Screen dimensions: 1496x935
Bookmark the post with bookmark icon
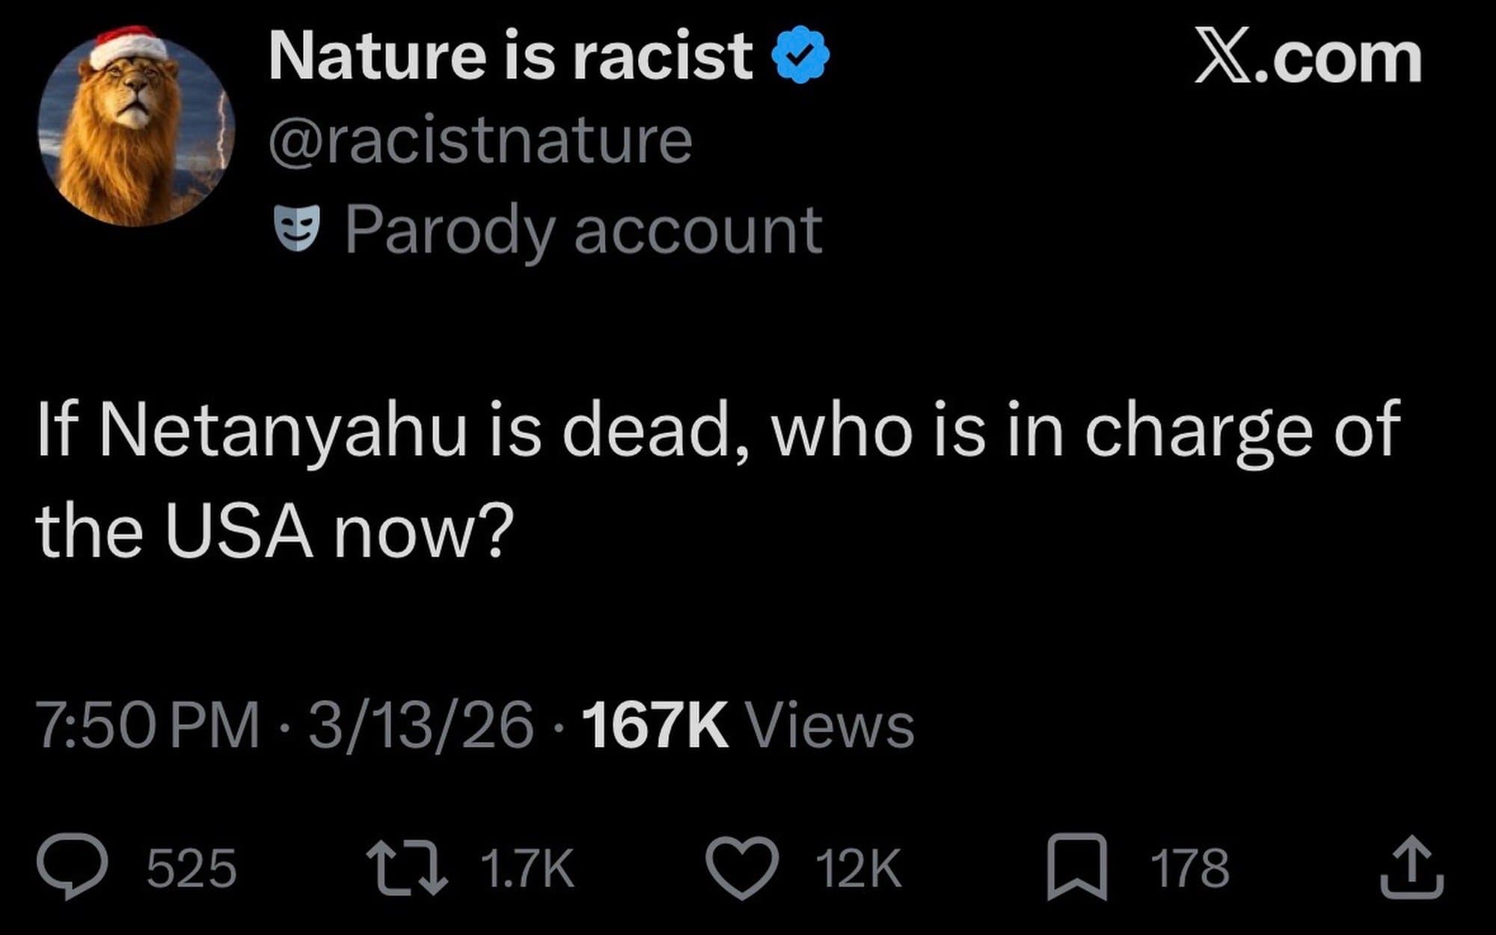click(1076, 866)
